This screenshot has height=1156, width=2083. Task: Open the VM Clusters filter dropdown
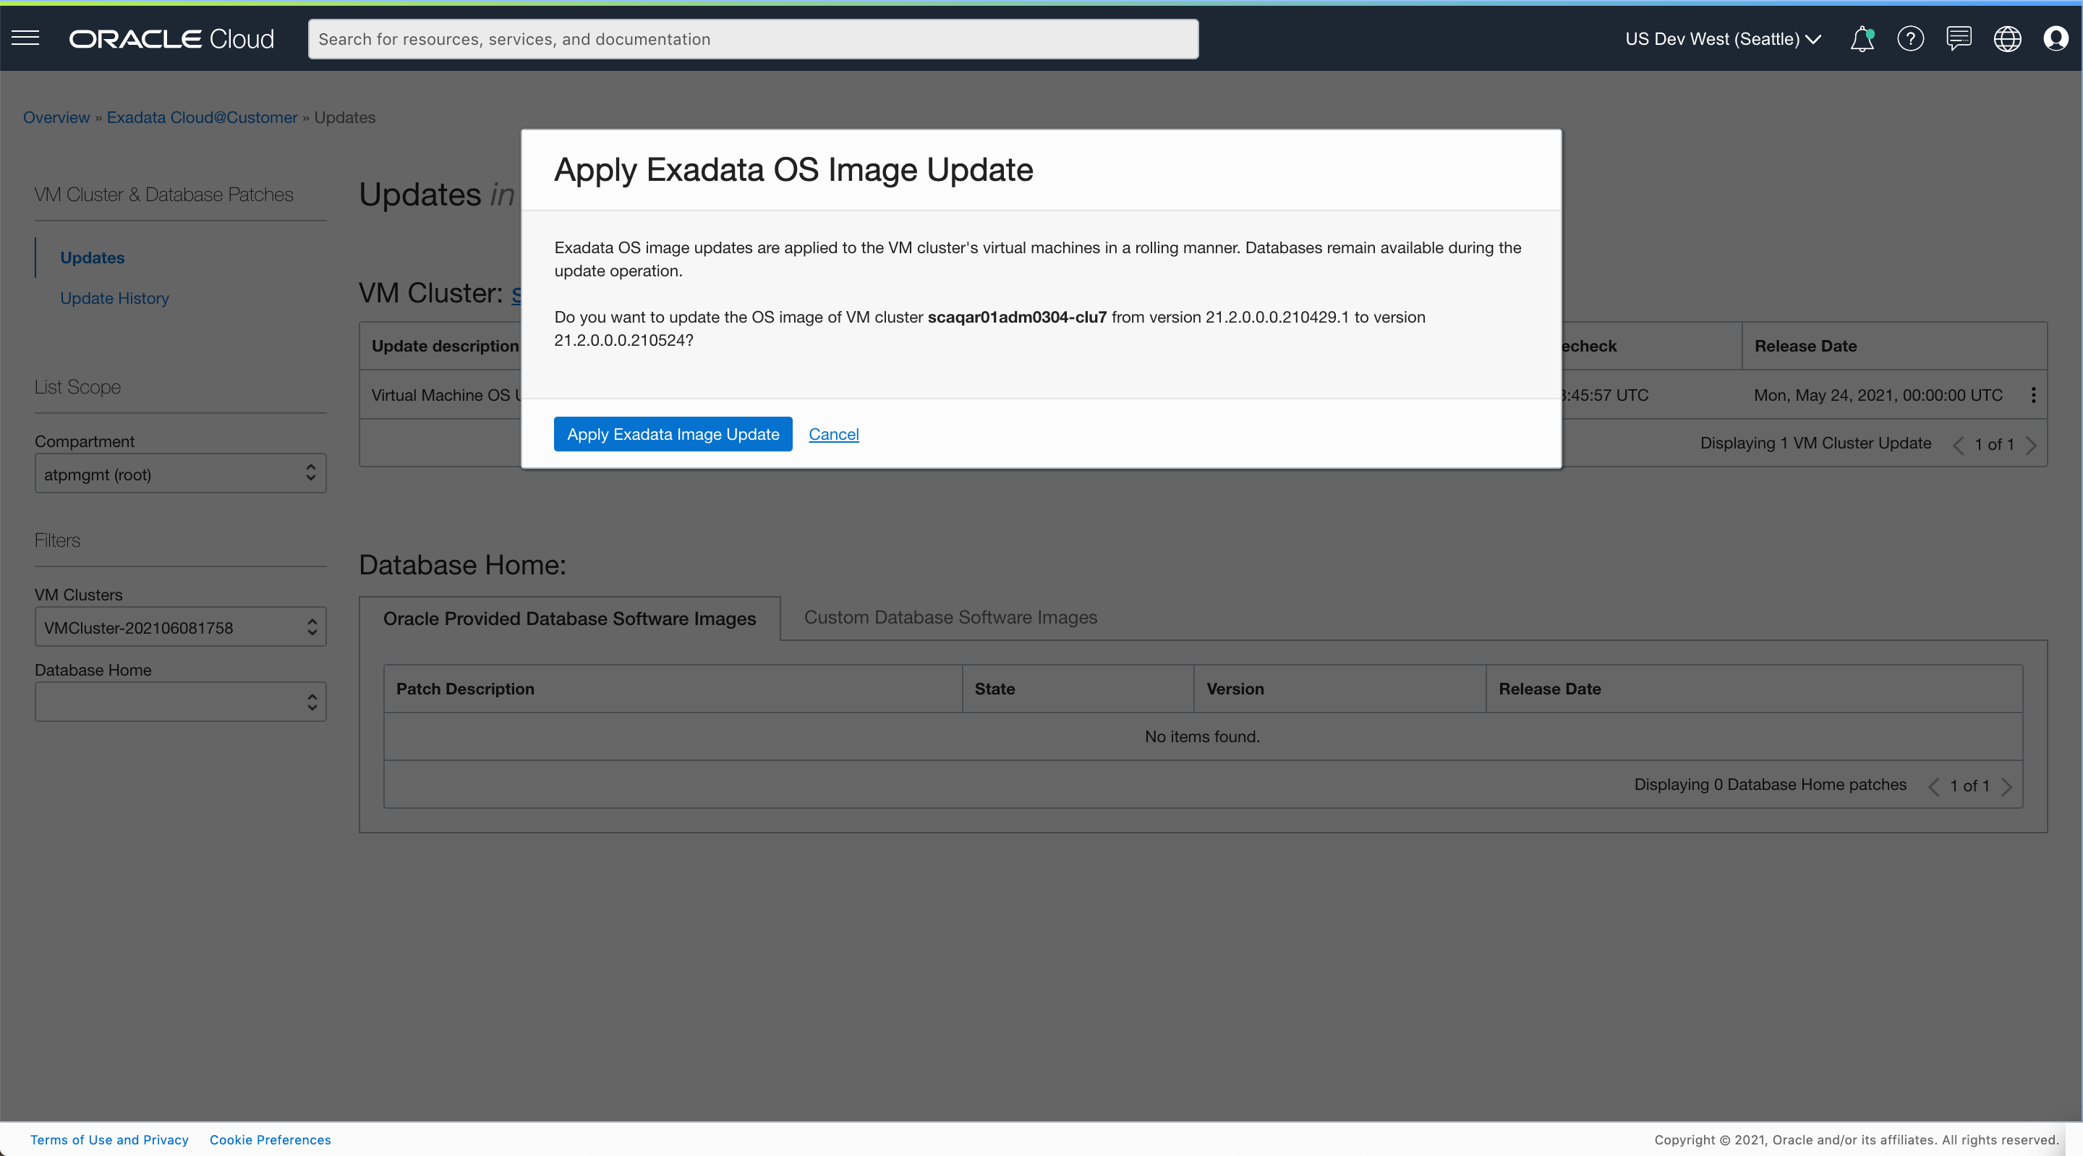point(179,628)
